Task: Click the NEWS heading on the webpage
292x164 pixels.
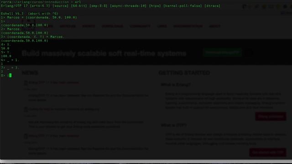Action: (x=30, y=73)
